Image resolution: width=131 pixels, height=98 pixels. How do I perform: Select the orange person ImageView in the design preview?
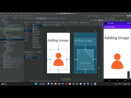58,59
